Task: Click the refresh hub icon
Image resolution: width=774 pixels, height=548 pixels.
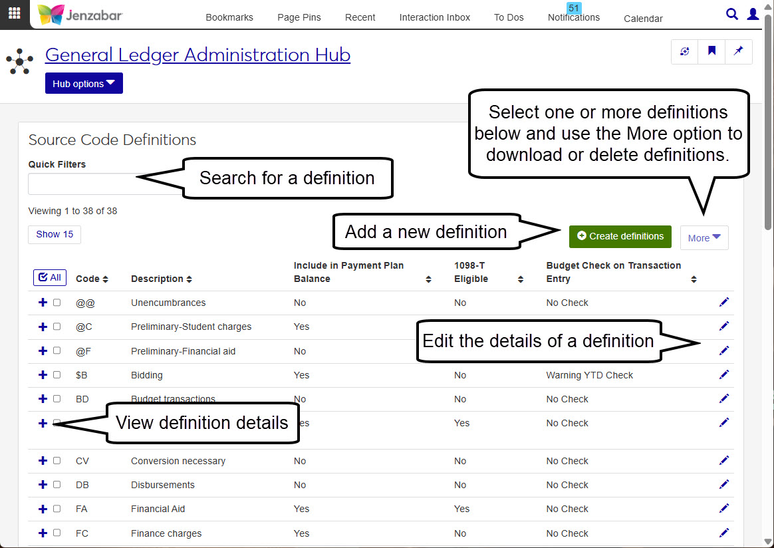Action: [685, 51]
